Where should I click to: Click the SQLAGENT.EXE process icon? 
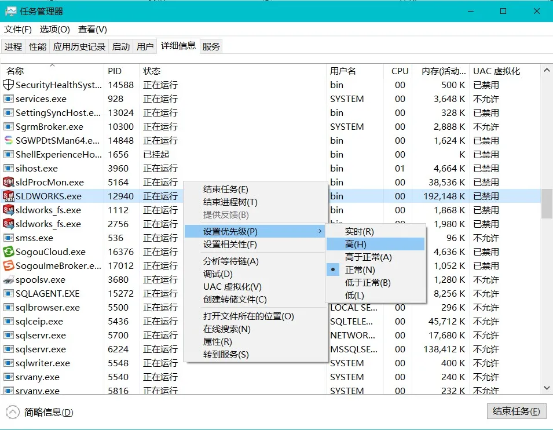click(x=8, y=293)
